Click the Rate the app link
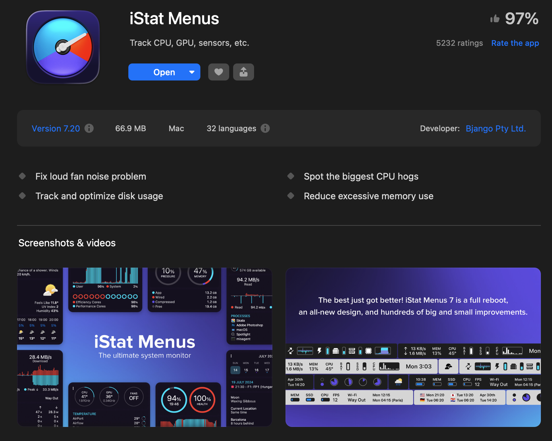Screen dimensions: 552x441 point(515,43)
